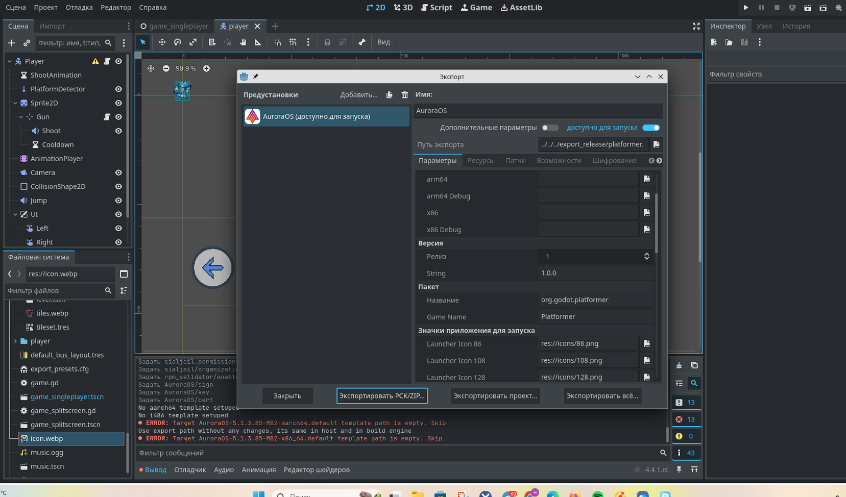This screenshot has height=497, width=846.
Task: Click the lock selected node icon
Action: click(327, 42)
